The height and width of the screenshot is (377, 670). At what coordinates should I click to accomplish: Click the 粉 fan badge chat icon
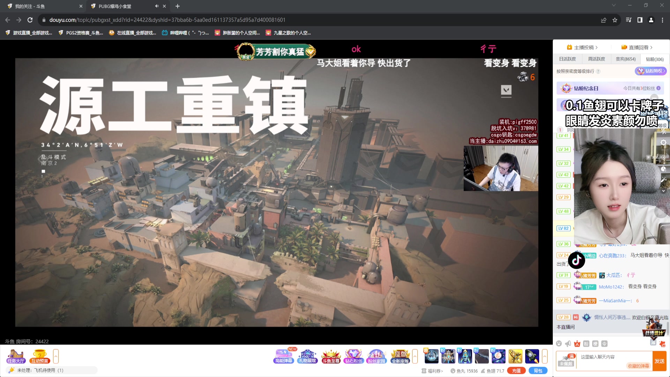coord(586,344)
